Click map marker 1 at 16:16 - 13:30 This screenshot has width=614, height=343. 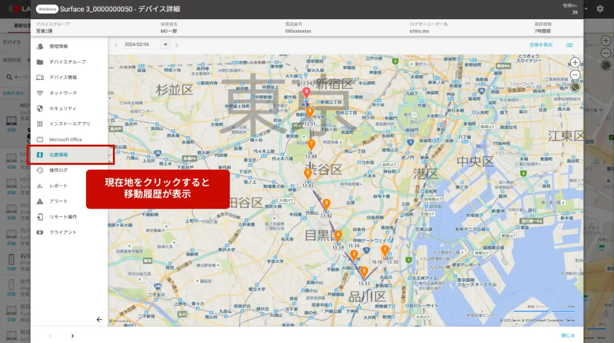pos(385,250)
